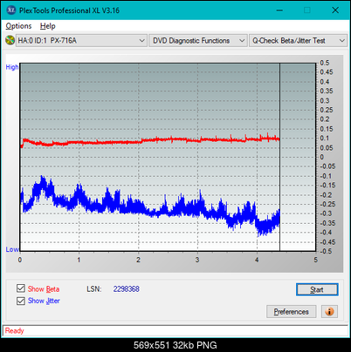The image size is (351, 352).
Task: Open the Q-Check Beta/Jitter Test dropdown
Action: click(x=298, y=41)
